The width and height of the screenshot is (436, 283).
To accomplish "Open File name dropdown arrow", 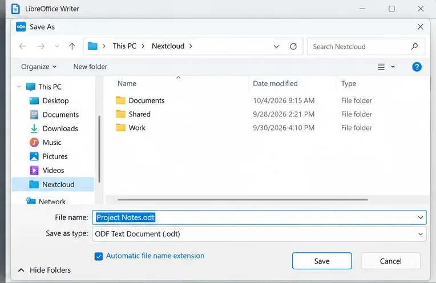I will [421, 217].
